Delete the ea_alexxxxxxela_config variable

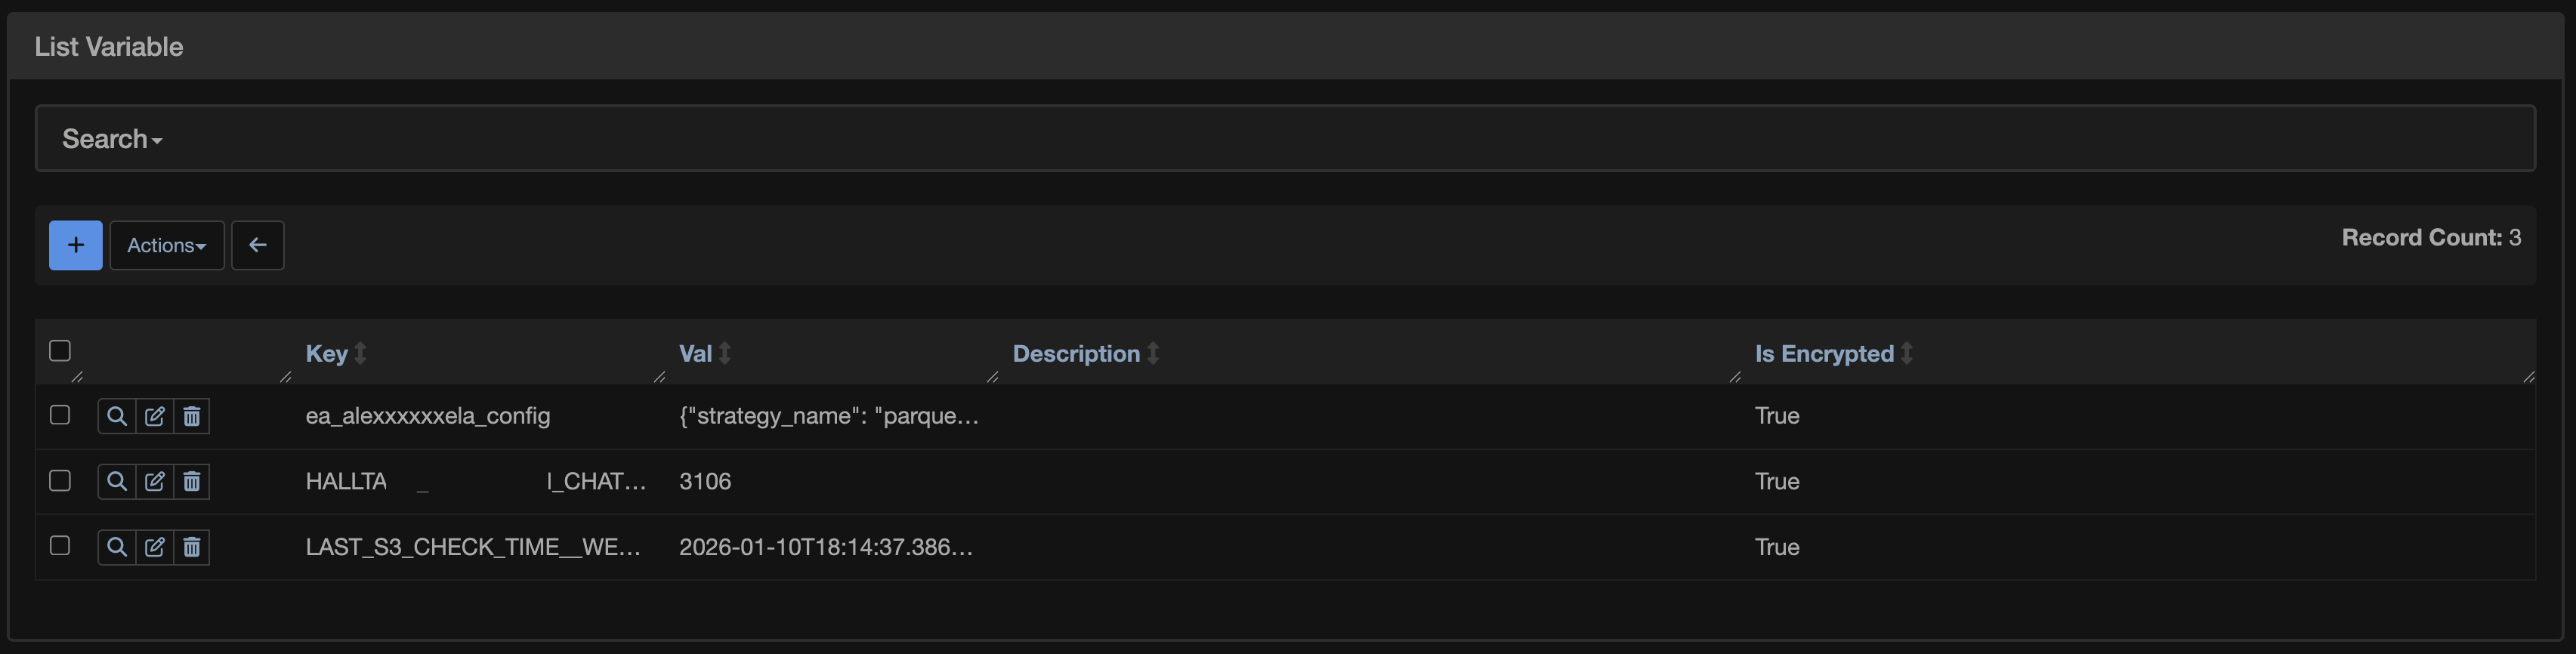[x=191, y=415]
